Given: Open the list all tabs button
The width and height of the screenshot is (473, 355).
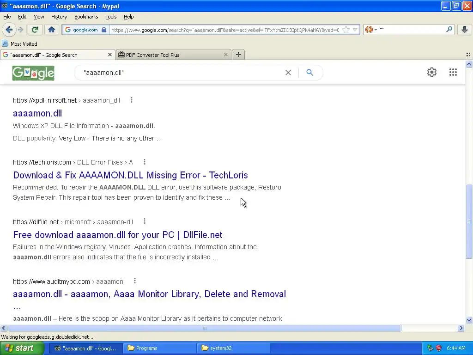Looking at the screenshot, I should [468, 55].
